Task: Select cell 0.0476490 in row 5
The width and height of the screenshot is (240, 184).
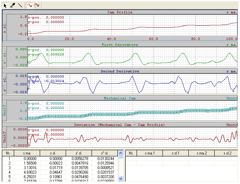Action: (79, 177)
